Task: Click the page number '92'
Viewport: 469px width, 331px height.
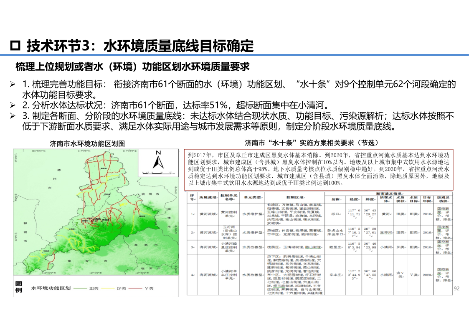Action: tap(456, 288)
